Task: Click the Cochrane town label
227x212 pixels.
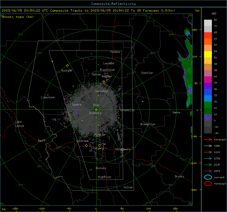Action: 82,141
